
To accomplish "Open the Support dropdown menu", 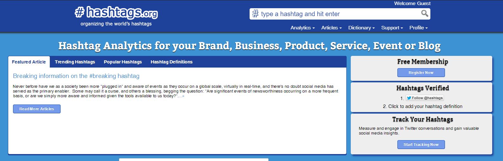I will [392, 28].
